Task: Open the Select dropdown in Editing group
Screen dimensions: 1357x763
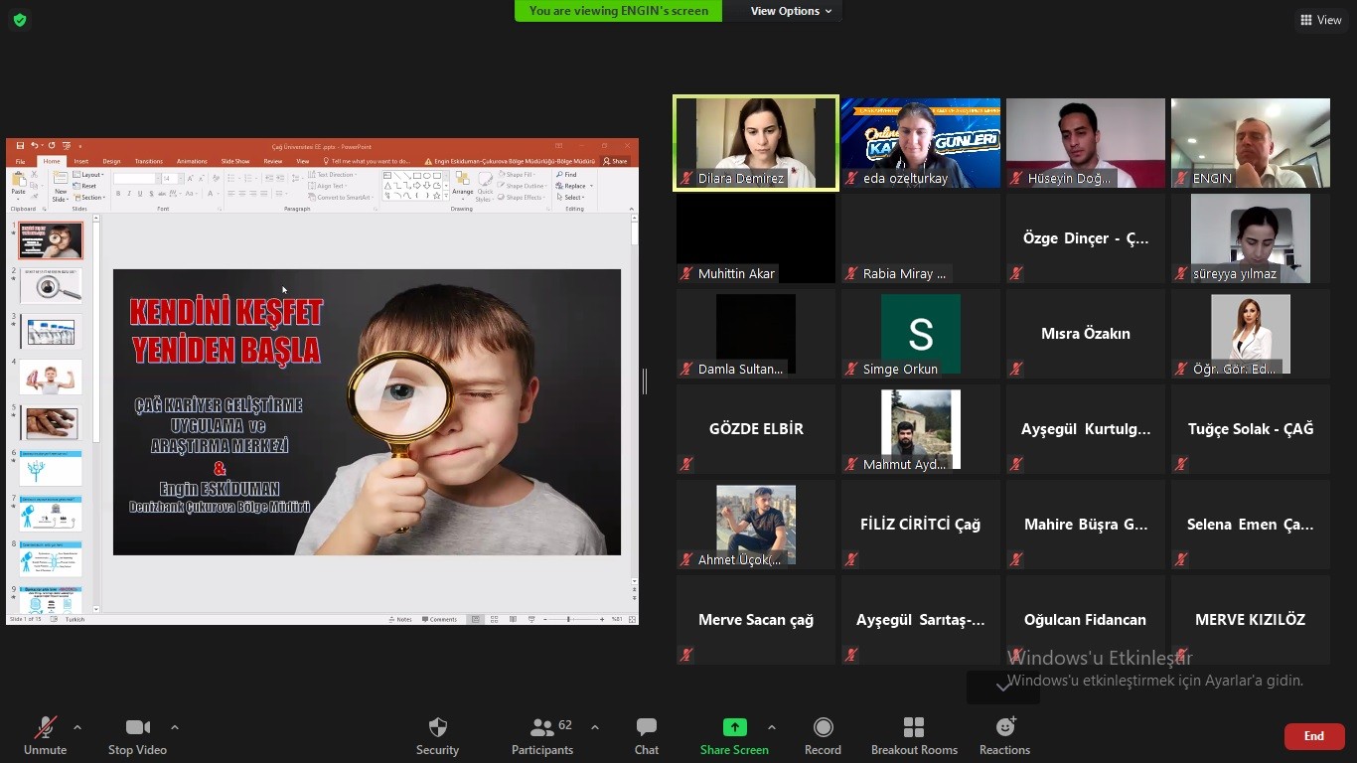Action: point(570,197)
